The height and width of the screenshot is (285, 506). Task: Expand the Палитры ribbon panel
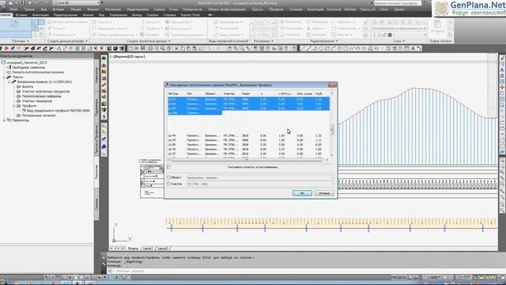(21, 41)
